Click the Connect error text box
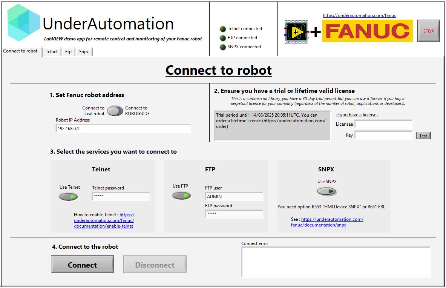This screenshot has height=288, width=446. click(336, 262)
